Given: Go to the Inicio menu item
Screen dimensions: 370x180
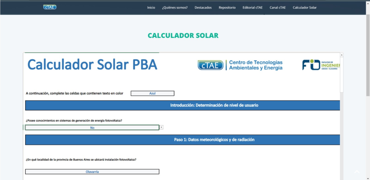Looking at the screenshot, I should coord(151,8).
